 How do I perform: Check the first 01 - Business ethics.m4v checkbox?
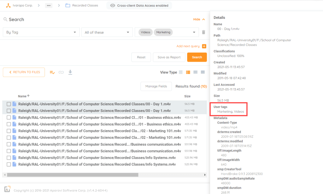(9, 117)
